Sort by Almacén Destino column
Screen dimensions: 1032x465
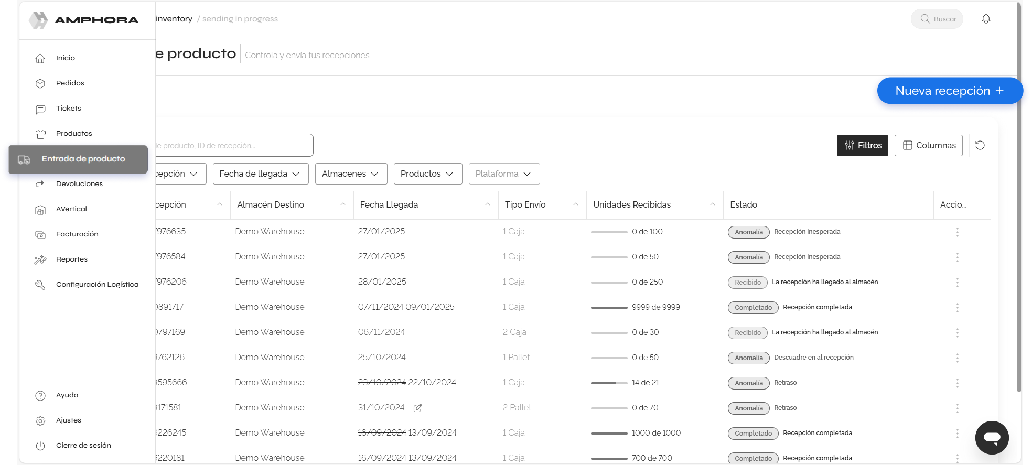click(342, 204)
